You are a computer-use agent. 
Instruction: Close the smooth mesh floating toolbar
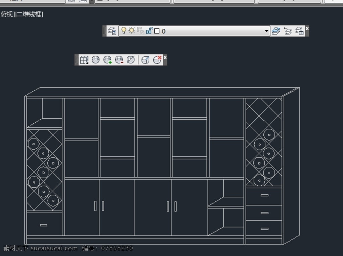coord(165,57)
